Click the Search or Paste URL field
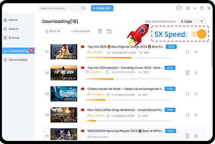The image size is (215, 144). click(63, 8)
